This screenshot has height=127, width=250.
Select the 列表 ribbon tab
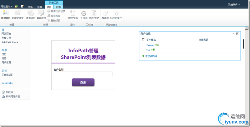coord(58,7)
